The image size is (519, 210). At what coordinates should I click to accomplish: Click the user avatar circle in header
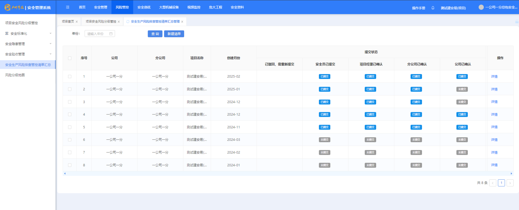point(481,7)
